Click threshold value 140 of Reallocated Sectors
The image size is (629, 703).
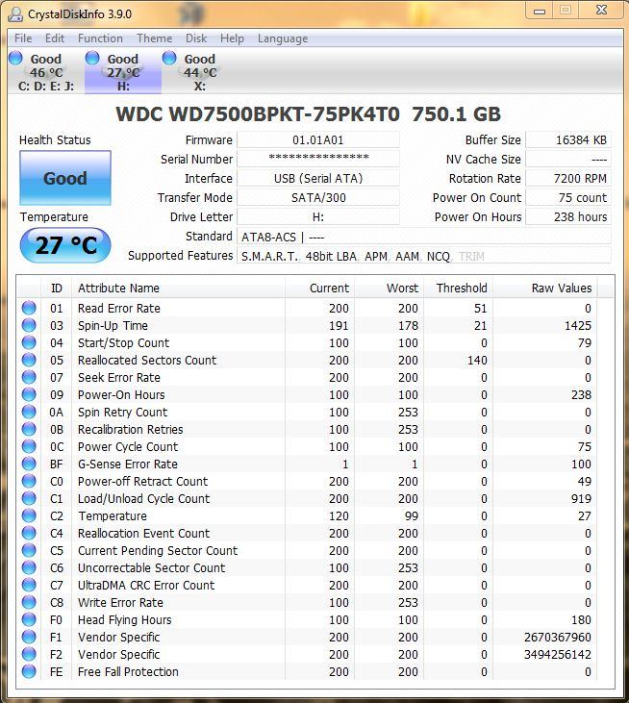click(477, 360)
